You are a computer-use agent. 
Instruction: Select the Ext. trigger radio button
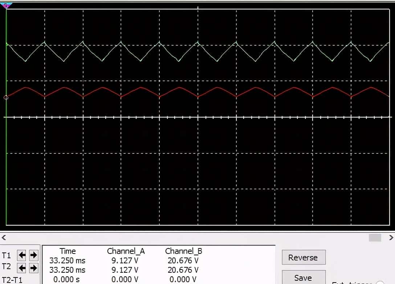pyautogui.click(x=380, y=283)
